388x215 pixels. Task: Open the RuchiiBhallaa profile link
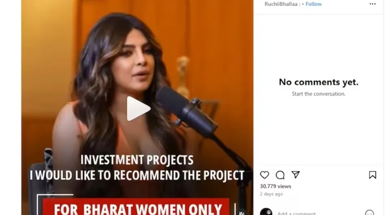[281, 4]
